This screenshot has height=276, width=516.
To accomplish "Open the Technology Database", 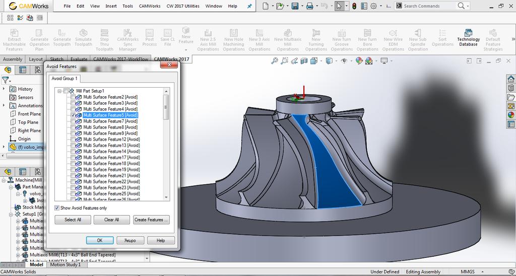I will pyautogui.click(x=468, y=38).
